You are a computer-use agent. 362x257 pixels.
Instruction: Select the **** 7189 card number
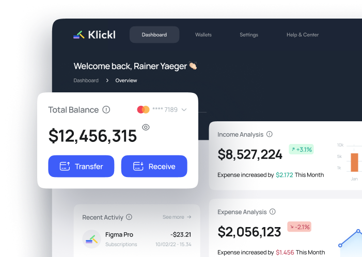pyautogui.click(x=165, y=109)
